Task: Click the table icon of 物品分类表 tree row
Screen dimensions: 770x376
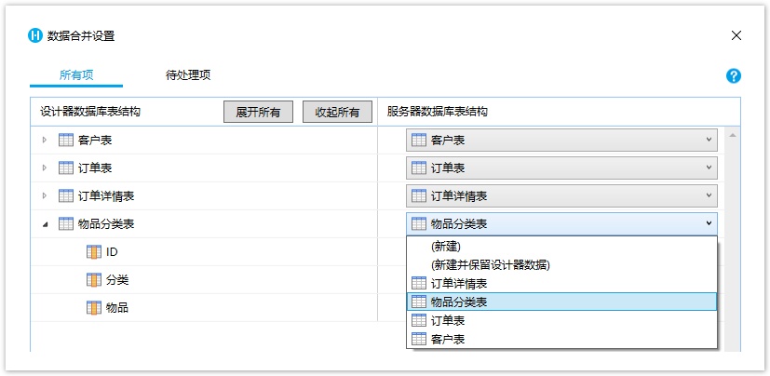Action: 66,224
